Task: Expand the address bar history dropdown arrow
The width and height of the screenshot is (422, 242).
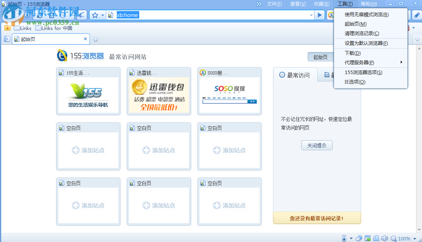Action: point(312,15)
